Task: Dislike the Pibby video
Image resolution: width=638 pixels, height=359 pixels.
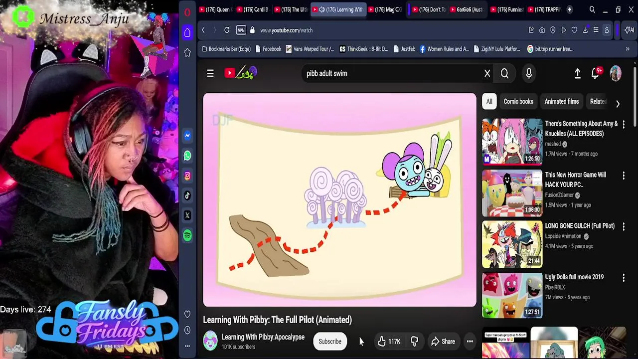Action: click(x=415, y=342)
